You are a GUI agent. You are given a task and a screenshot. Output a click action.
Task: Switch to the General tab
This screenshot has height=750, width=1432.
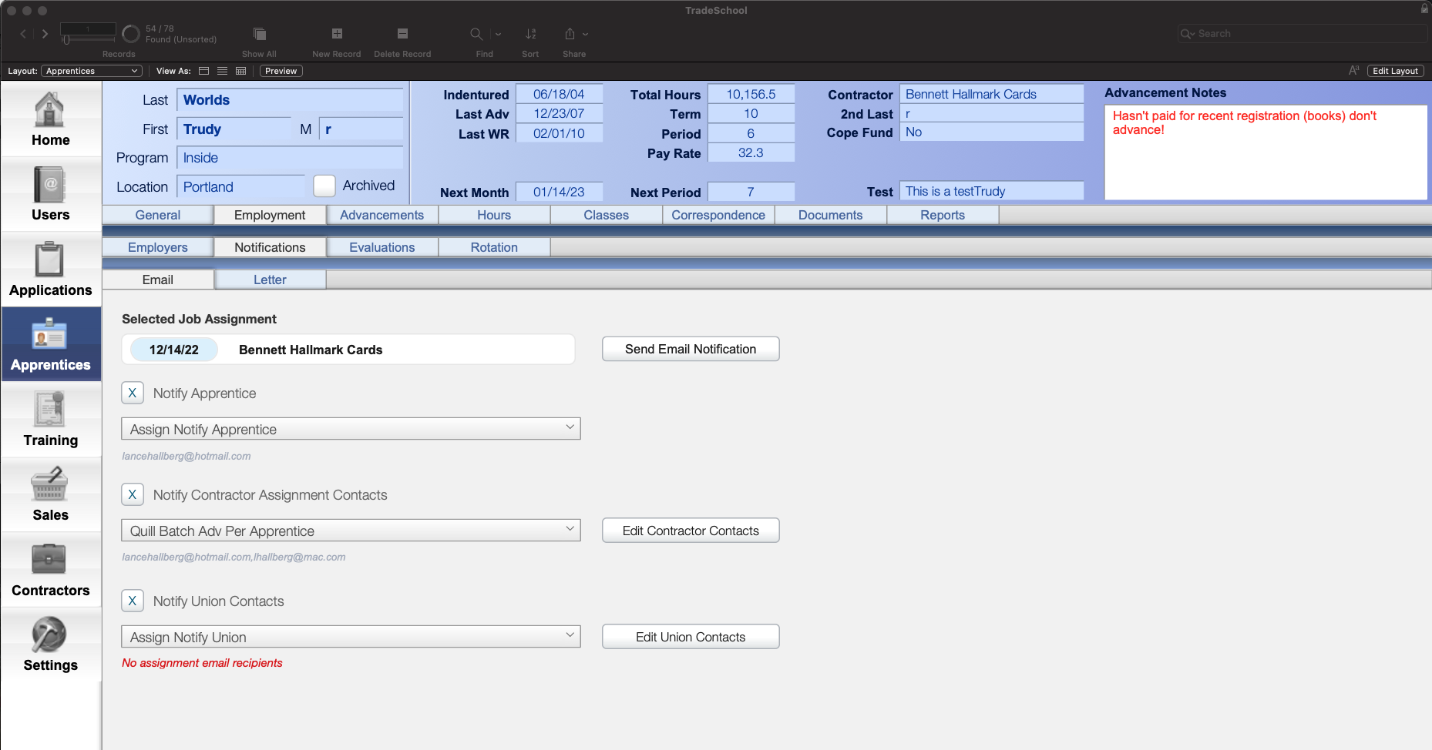pos(158,215)
